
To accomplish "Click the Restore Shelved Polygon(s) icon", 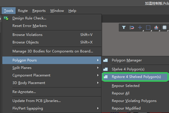I will point(105,77).
